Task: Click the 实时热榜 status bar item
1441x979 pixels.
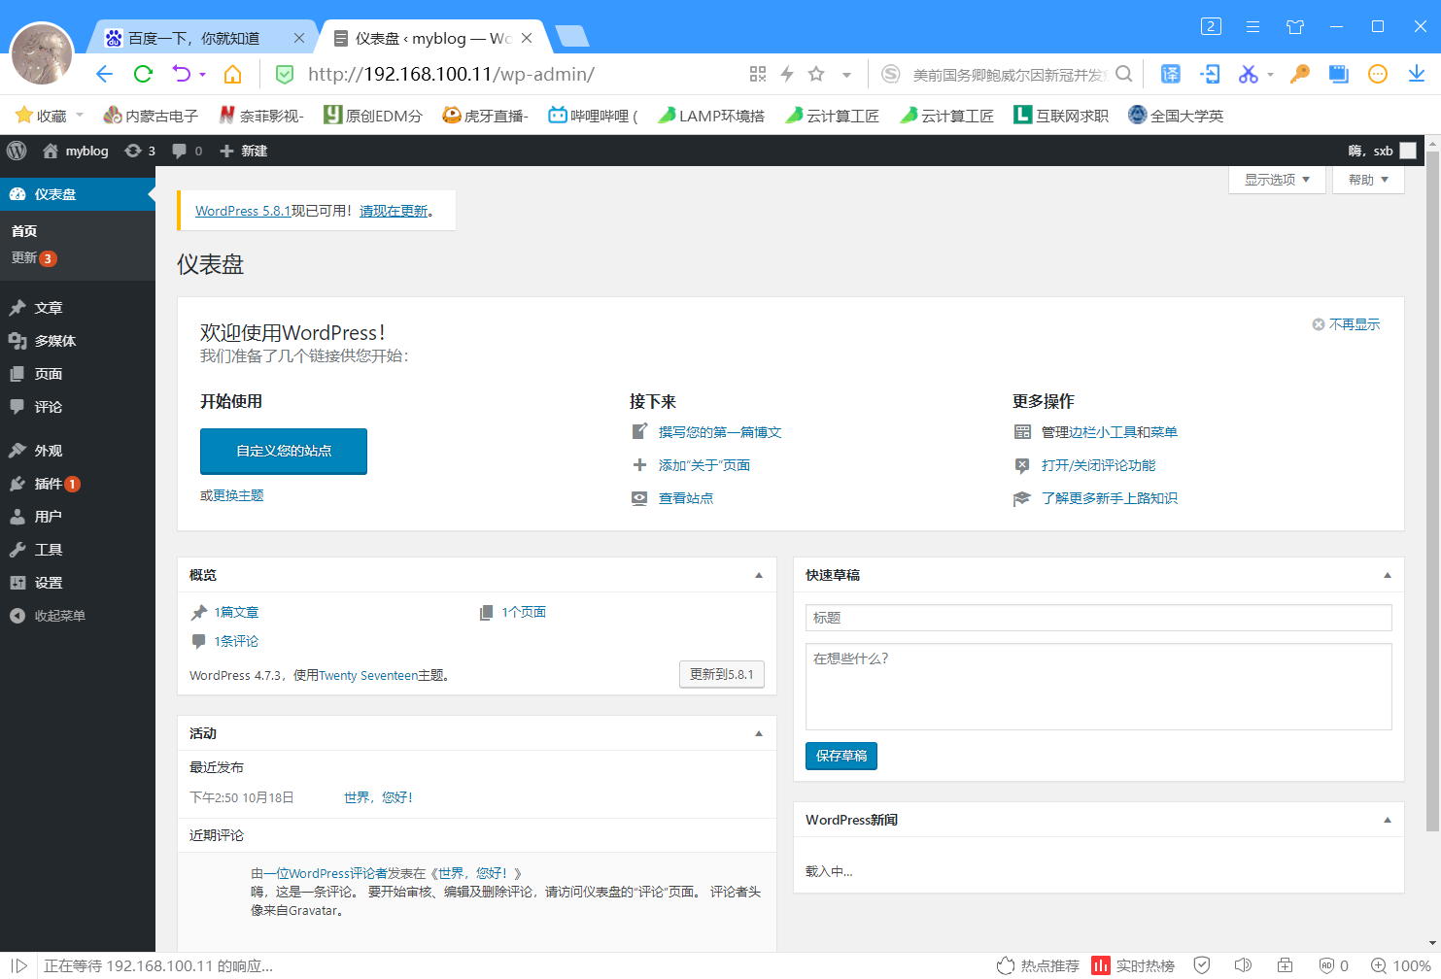Action: 1133,965
